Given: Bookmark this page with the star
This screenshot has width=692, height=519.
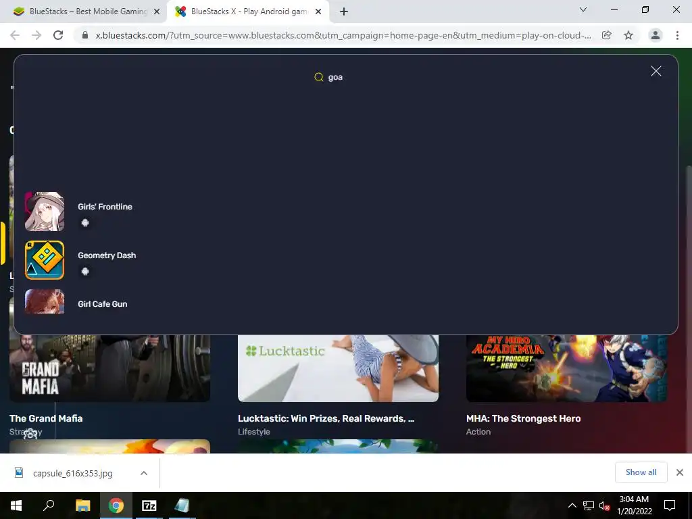Looking at the screenshot, I should (x=628, y=35).
